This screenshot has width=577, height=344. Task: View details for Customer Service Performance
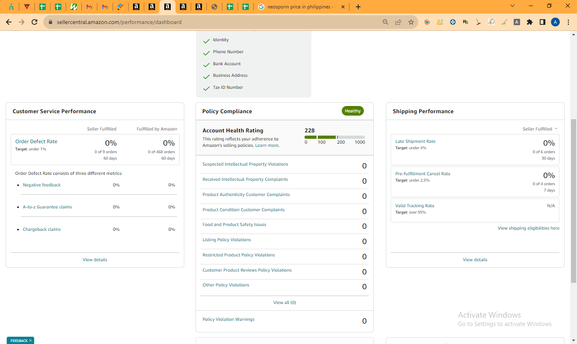95,260
